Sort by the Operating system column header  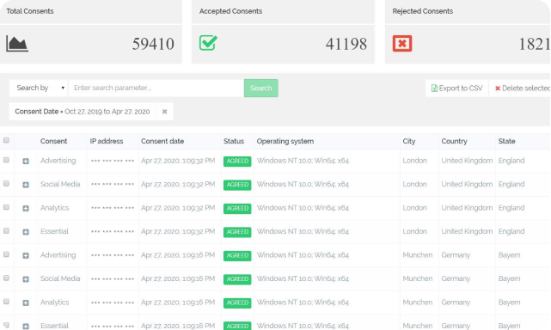[285, 141]
